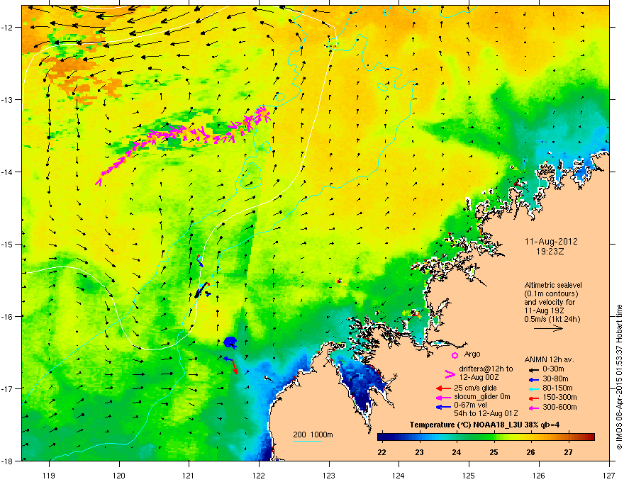Click the red 25 cm/s glide arrow
The height and width of the screenshot is (482, 624).
pyautogui.click(x=443, y=388)
